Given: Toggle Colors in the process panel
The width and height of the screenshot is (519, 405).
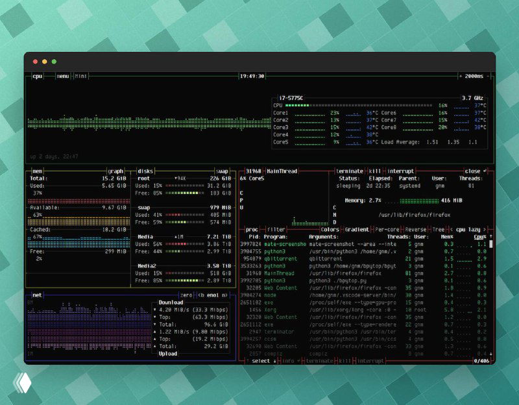Looking at the screenshot, I should point(332,229).
